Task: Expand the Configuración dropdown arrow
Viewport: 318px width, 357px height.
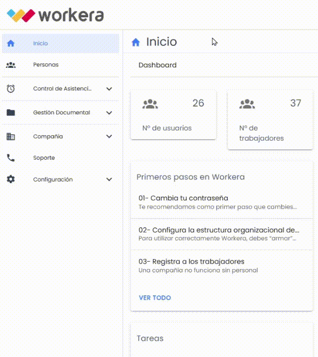Action: coord(109,180)
